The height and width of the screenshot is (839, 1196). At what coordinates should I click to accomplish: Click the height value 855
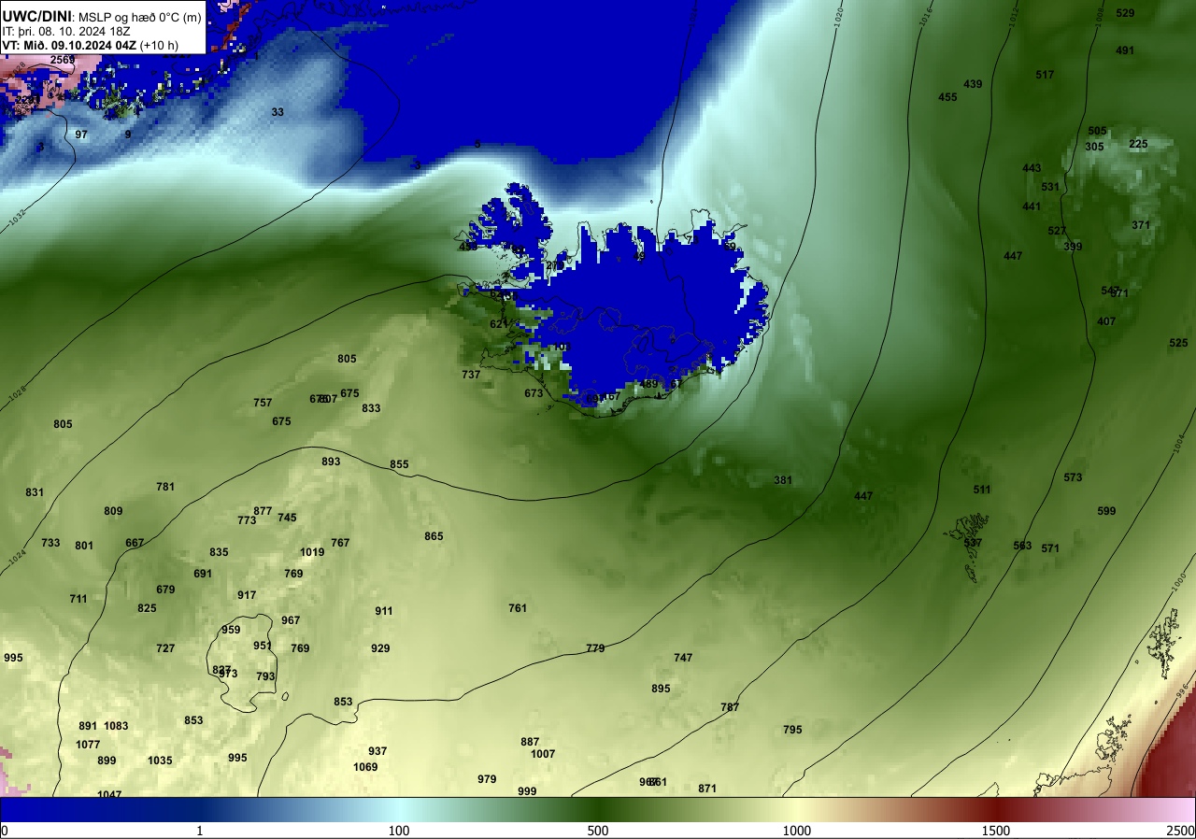[399, 464]
